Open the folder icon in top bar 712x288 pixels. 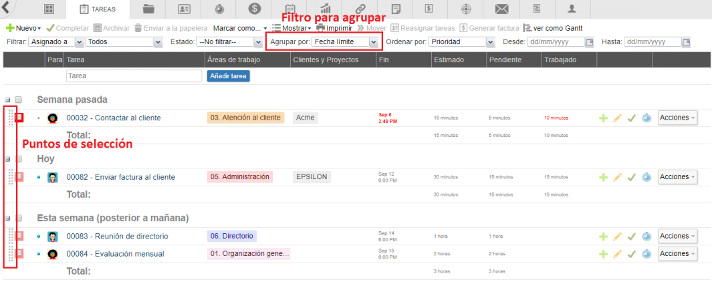pyautogui.click(x=148, y=9)
